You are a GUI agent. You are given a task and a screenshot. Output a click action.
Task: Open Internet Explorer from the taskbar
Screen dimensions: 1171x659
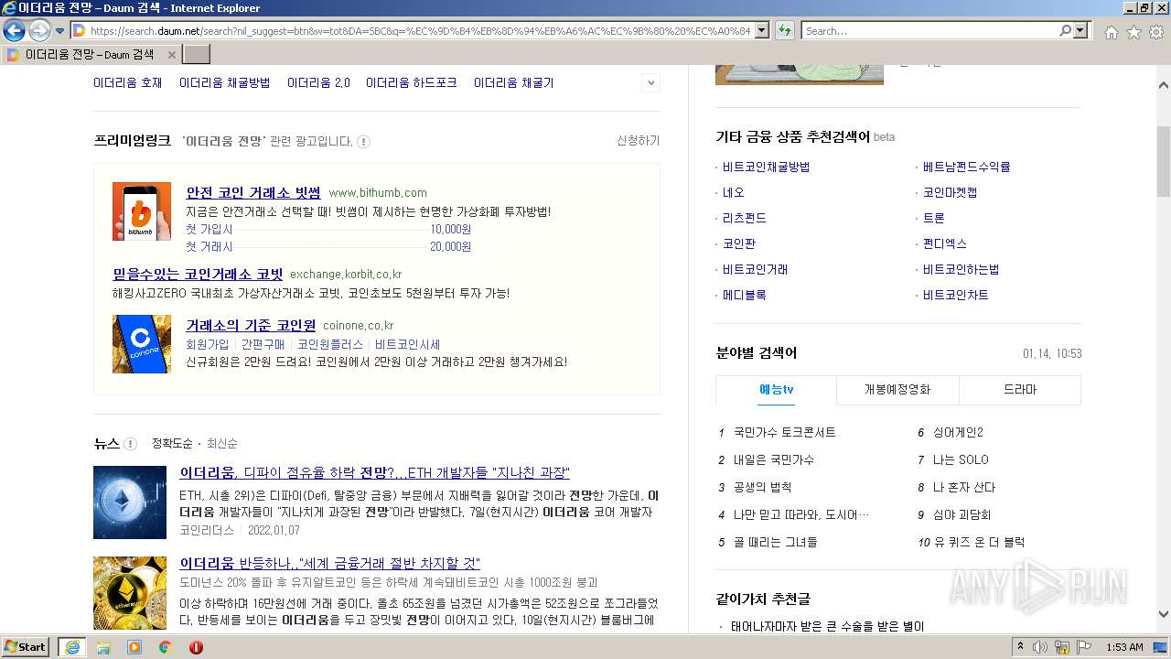[x=71, y=647]
